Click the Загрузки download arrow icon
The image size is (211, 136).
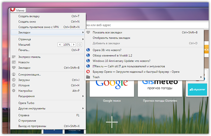[14, 80]
